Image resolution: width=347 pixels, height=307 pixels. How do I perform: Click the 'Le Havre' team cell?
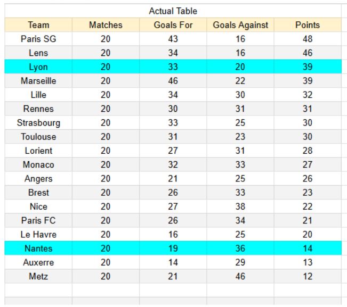tap(38, 235)
